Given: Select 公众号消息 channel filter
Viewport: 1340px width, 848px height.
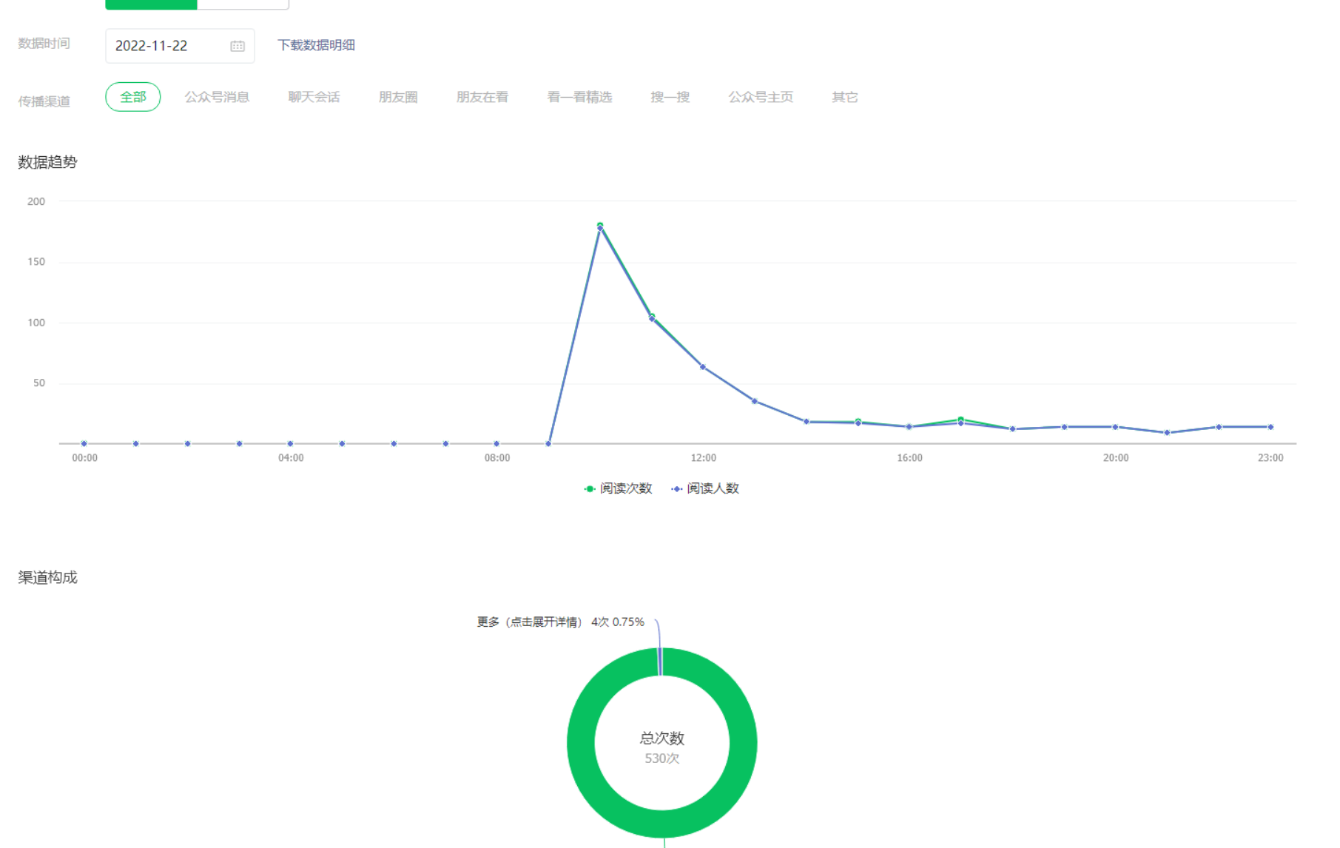Looking at the screenshot, I should pyautogui.click(x=217, y=97).
